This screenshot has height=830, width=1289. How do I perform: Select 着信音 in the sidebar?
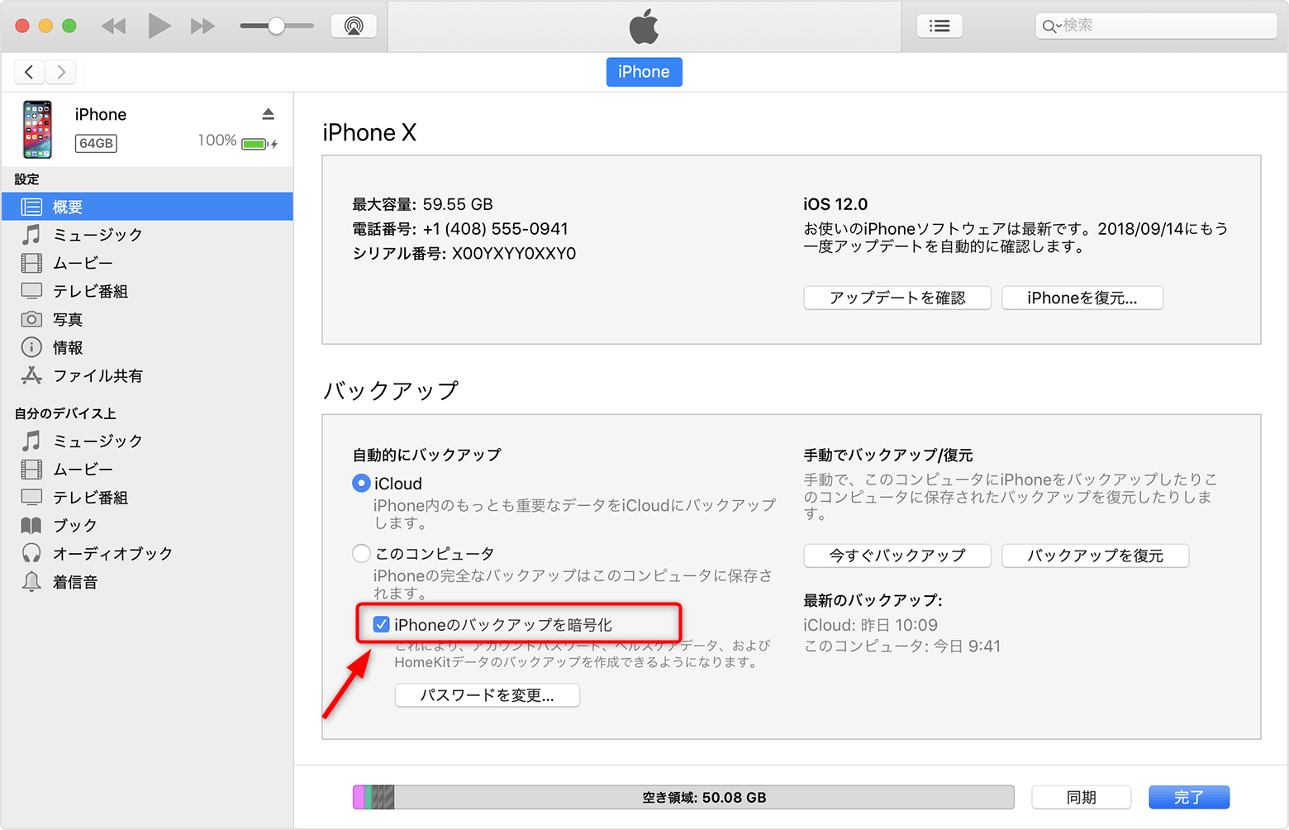[74, 581]
